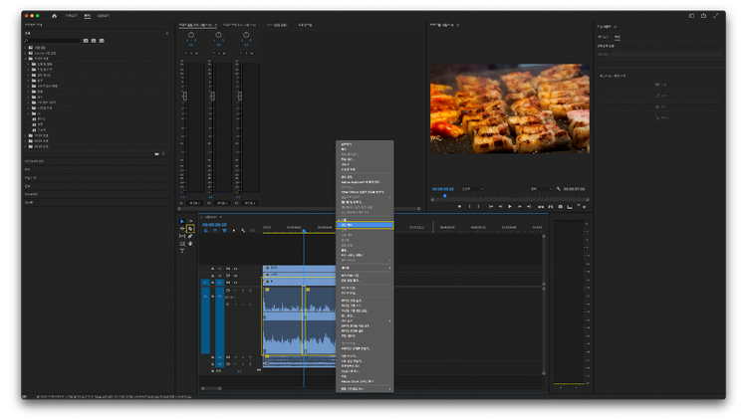The image size is (747, 420).
Task: Open the Share export icon top right
Action: tap(703, 16)
